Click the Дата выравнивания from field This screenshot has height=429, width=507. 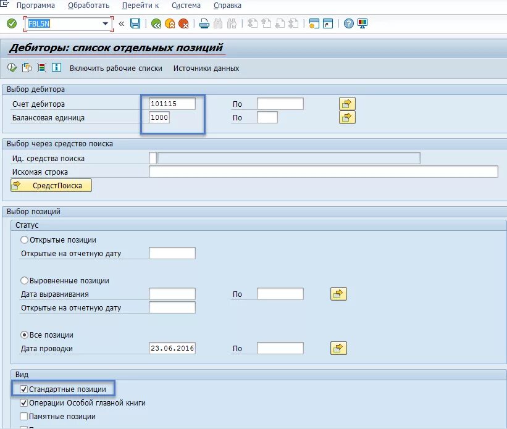click(172, 294)
